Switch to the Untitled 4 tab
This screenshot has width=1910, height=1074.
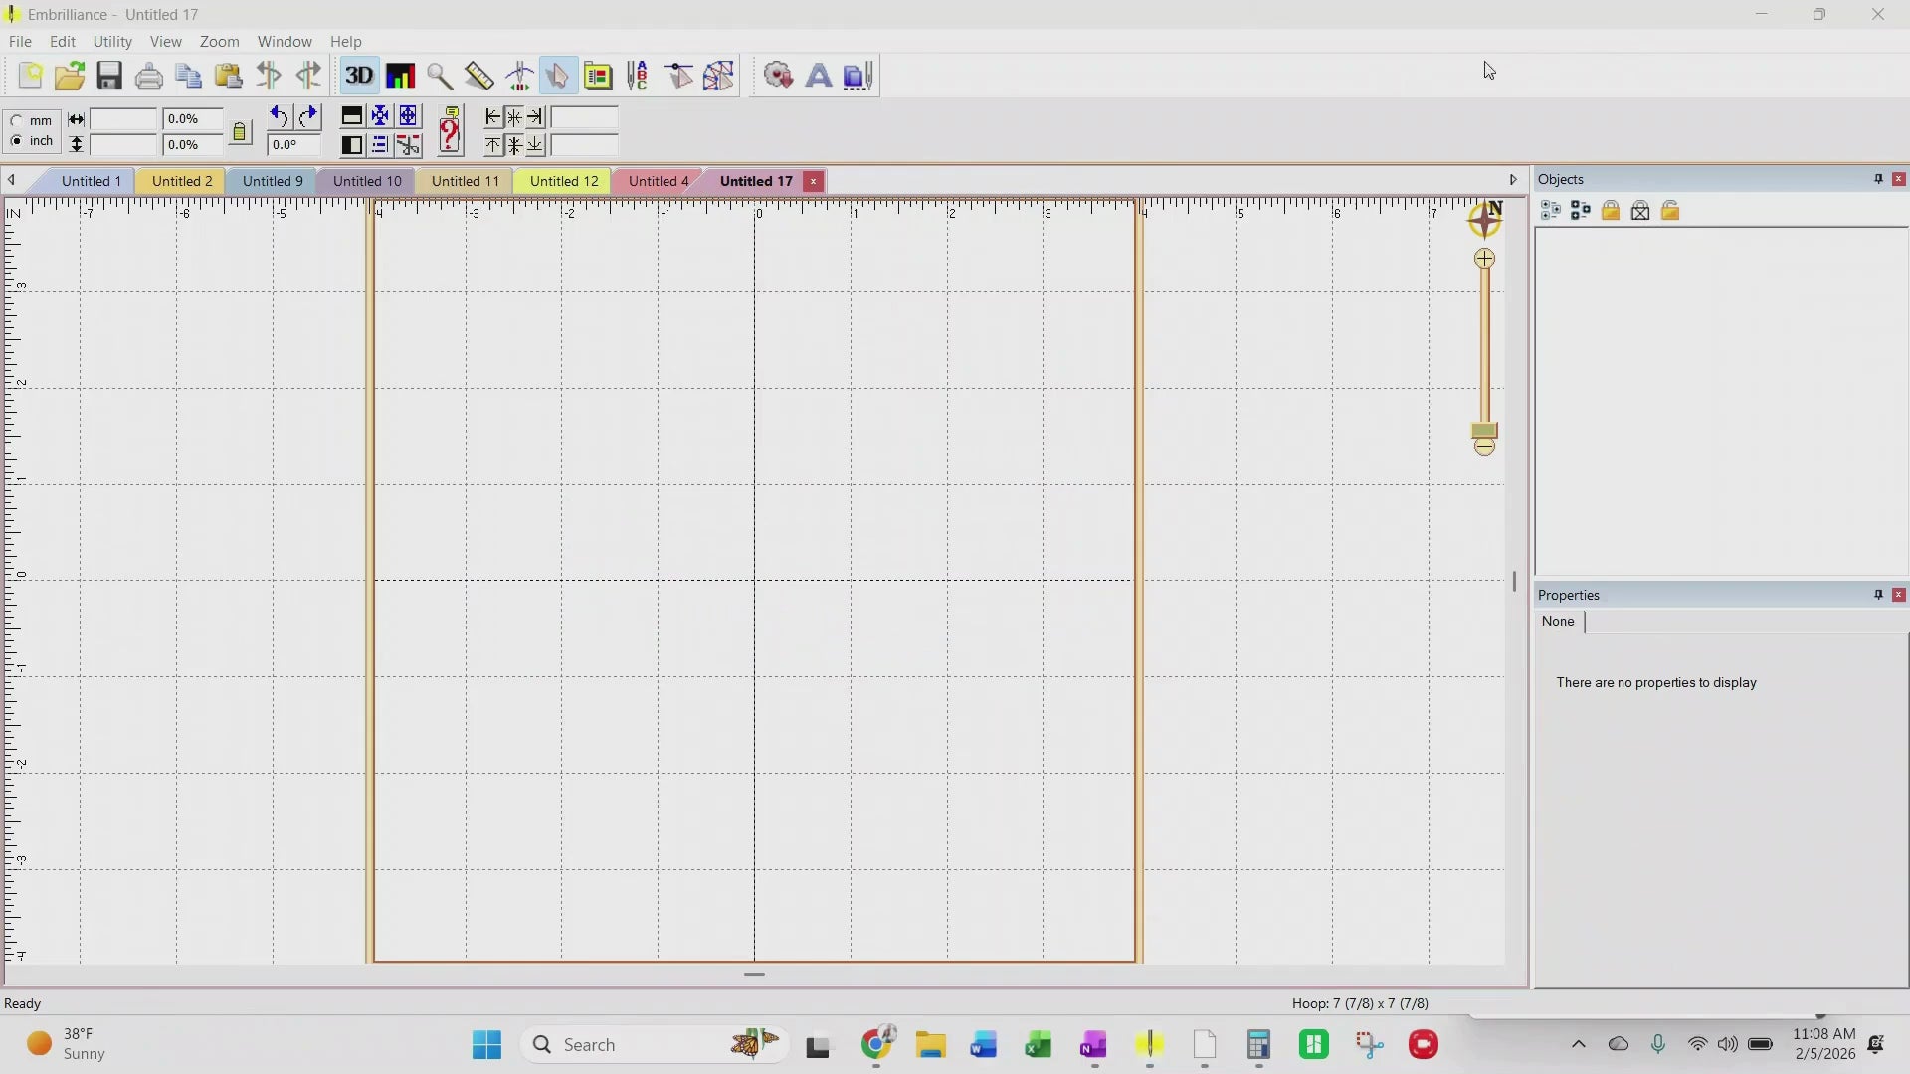click(659, 181)
